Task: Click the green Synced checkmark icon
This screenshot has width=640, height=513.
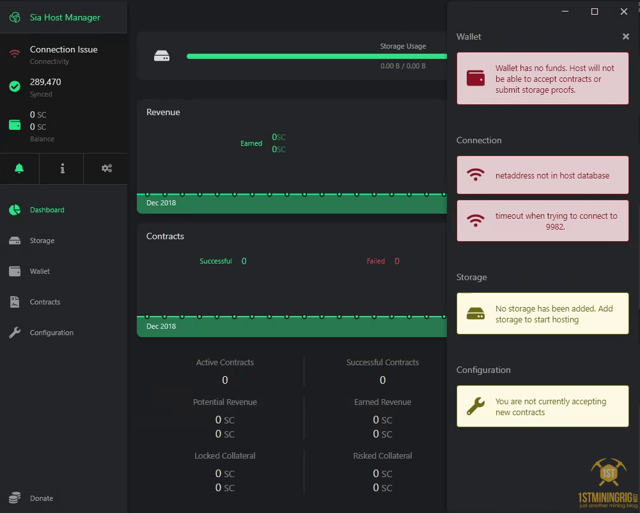Action: pos(15,86)
